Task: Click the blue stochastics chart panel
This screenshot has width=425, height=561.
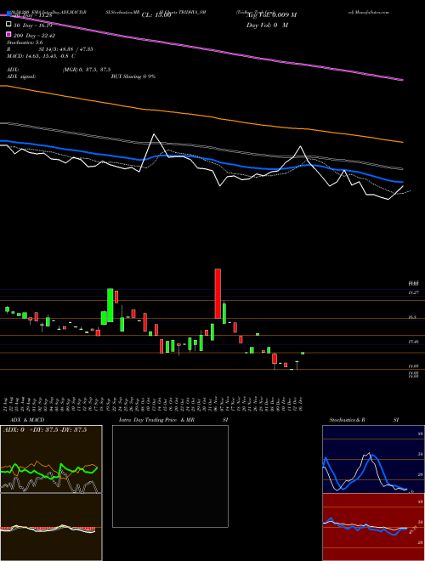Action: point(373,459)
